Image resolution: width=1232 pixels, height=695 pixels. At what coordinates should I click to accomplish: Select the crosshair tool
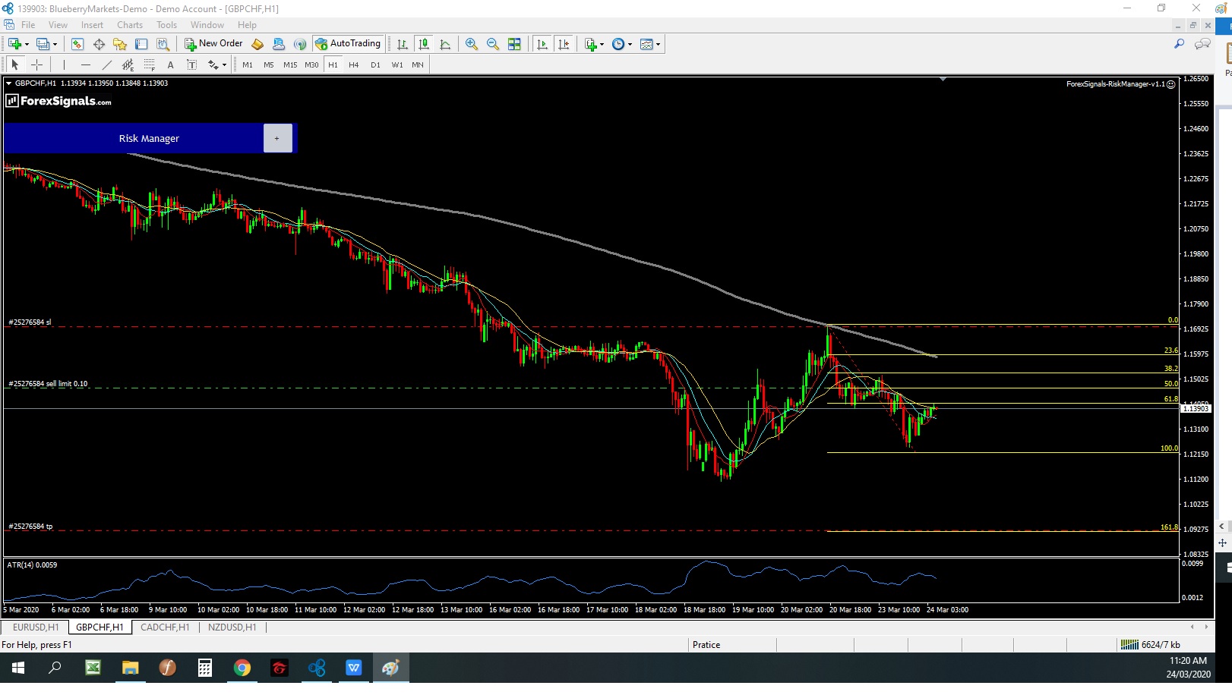(x=36, y=64)
